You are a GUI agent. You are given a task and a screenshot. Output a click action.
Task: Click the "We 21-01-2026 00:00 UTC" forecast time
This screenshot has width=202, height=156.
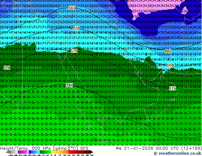148,148
